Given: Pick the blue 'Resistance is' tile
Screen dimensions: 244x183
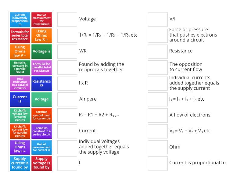Looking at the screenshot, I should (x=41, y=83).
